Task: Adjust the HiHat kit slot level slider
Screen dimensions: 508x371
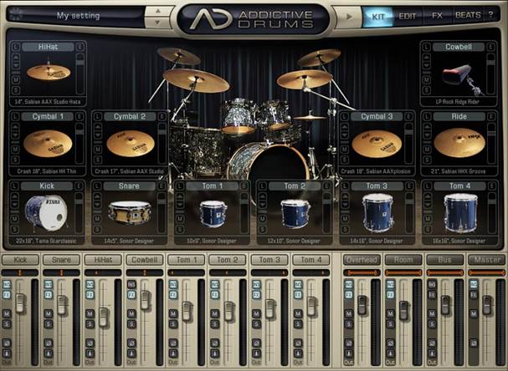Action: point(80,74)
